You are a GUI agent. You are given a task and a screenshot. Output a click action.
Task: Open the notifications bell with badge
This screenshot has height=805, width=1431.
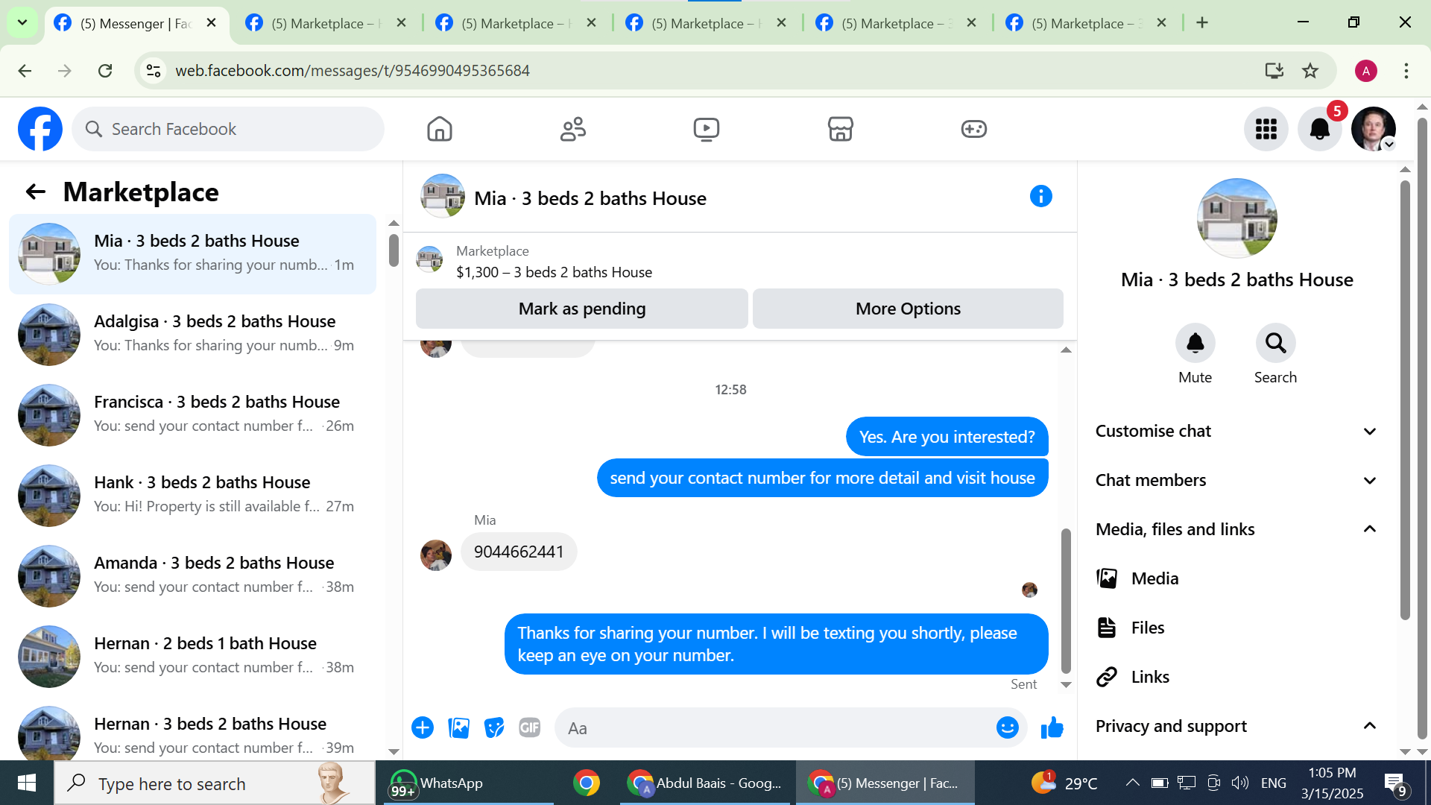click(x=1319, y=129)
